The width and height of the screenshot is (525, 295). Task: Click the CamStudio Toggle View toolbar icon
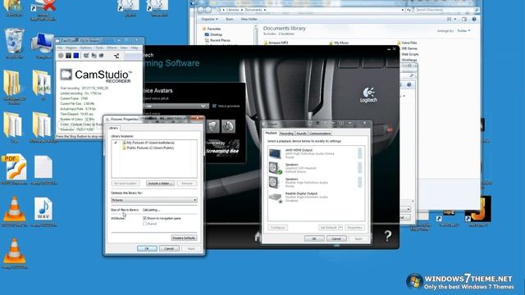click(86, 56)
